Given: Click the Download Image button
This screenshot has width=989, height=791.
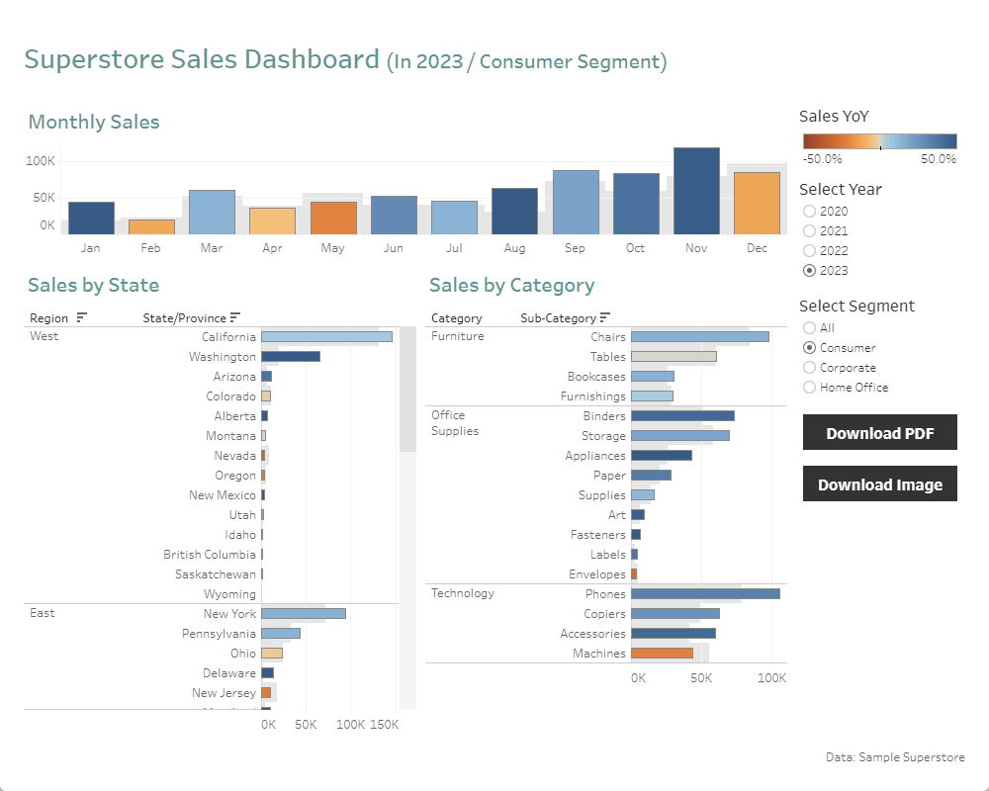Looking at the screenshot, I should click(879, 484).
